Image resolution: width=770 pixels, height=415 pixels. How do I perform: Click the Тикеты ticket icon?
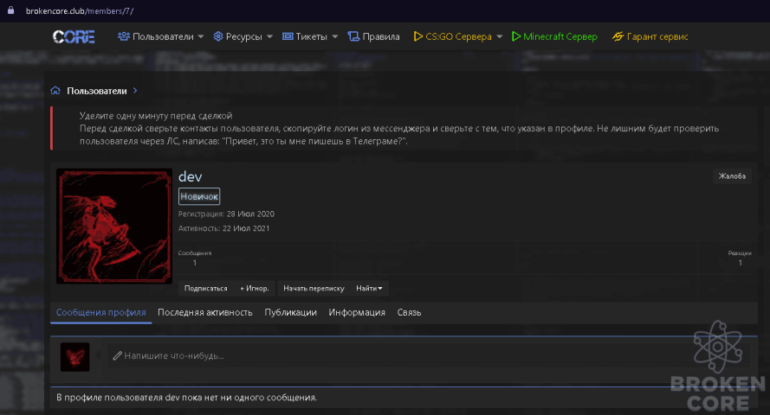288,36
